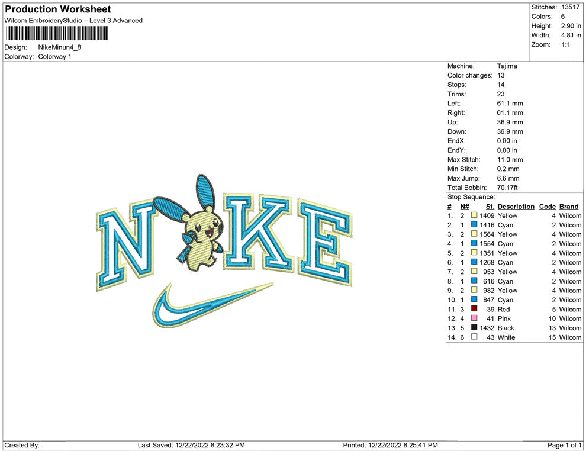The width and height of the screenshot is (586, 451).
Task: Click Max Jump value 6.6 mm
Action: pyautogui.click(x=508, y=178)
